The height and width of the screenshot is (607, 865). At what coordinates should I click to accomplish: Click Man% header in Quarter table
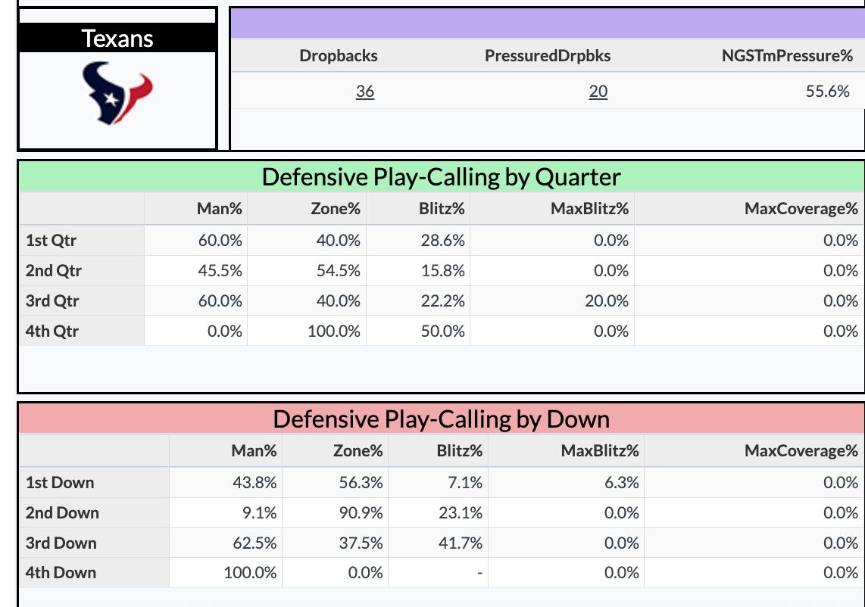pos(219,208)
